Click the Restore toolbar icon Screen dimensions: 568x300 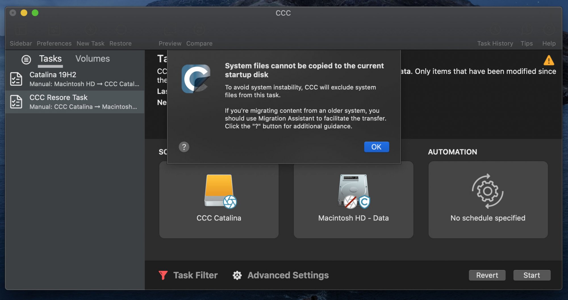121,30
